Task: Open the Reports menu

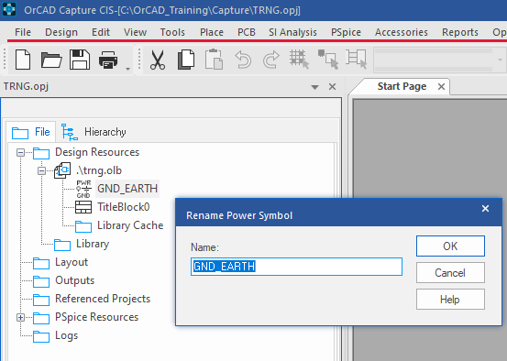Action: (460, 32)
